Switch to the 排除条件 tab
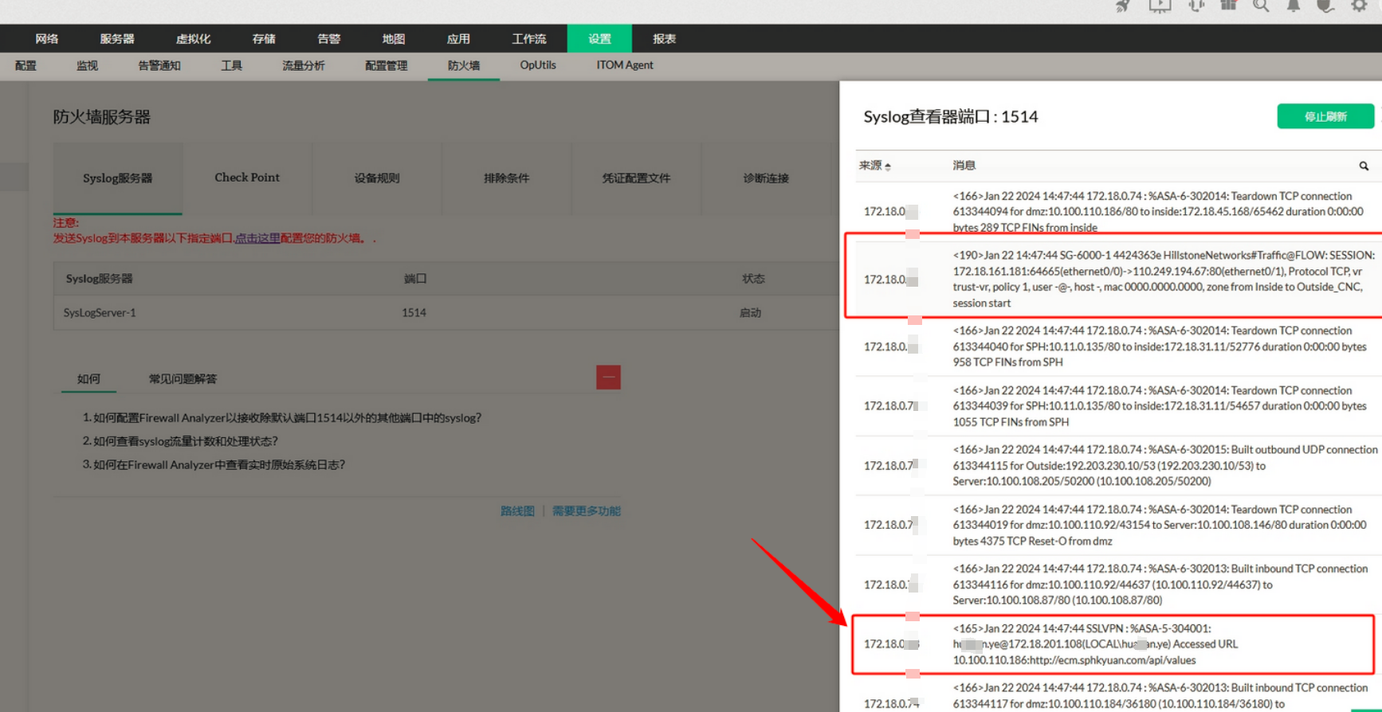Viewport: 1382px width, 712px height. [506, 178]
